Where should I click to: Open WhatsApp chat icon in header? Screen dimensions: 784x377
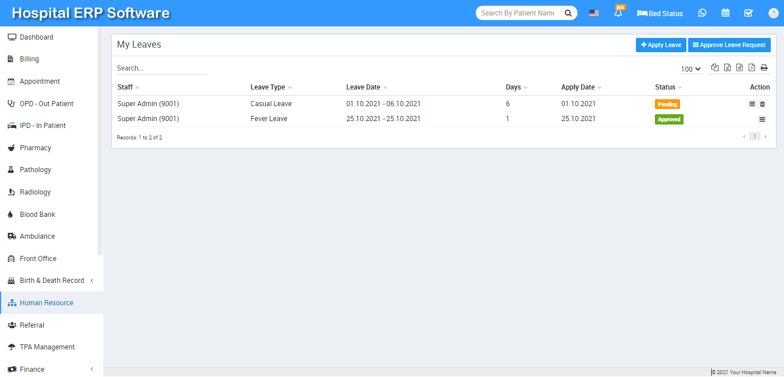[x=702, y=13]
